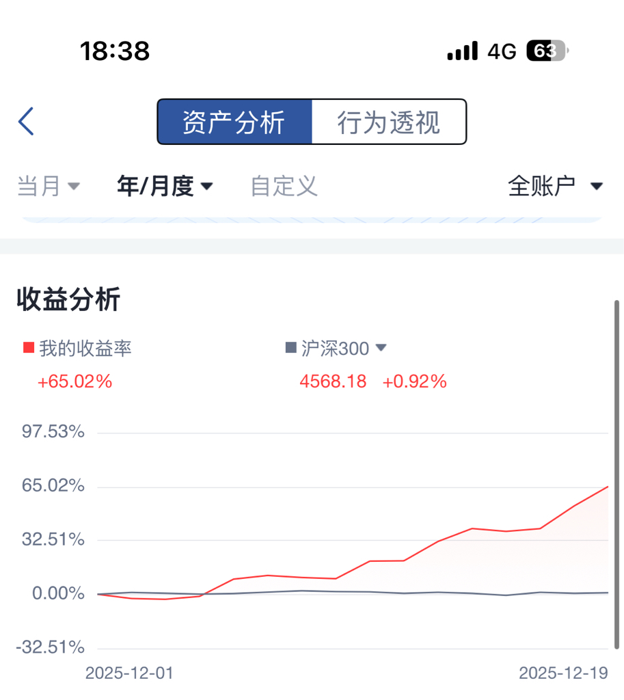Open the 当月 dropdown
Image resolution: width=624 pixels, height=700 pixels.
point(48,186)
